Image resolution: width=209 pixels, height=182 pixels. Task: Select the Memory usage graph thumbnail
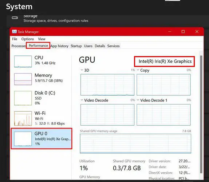pyautogui.click(x=23, y=79)
